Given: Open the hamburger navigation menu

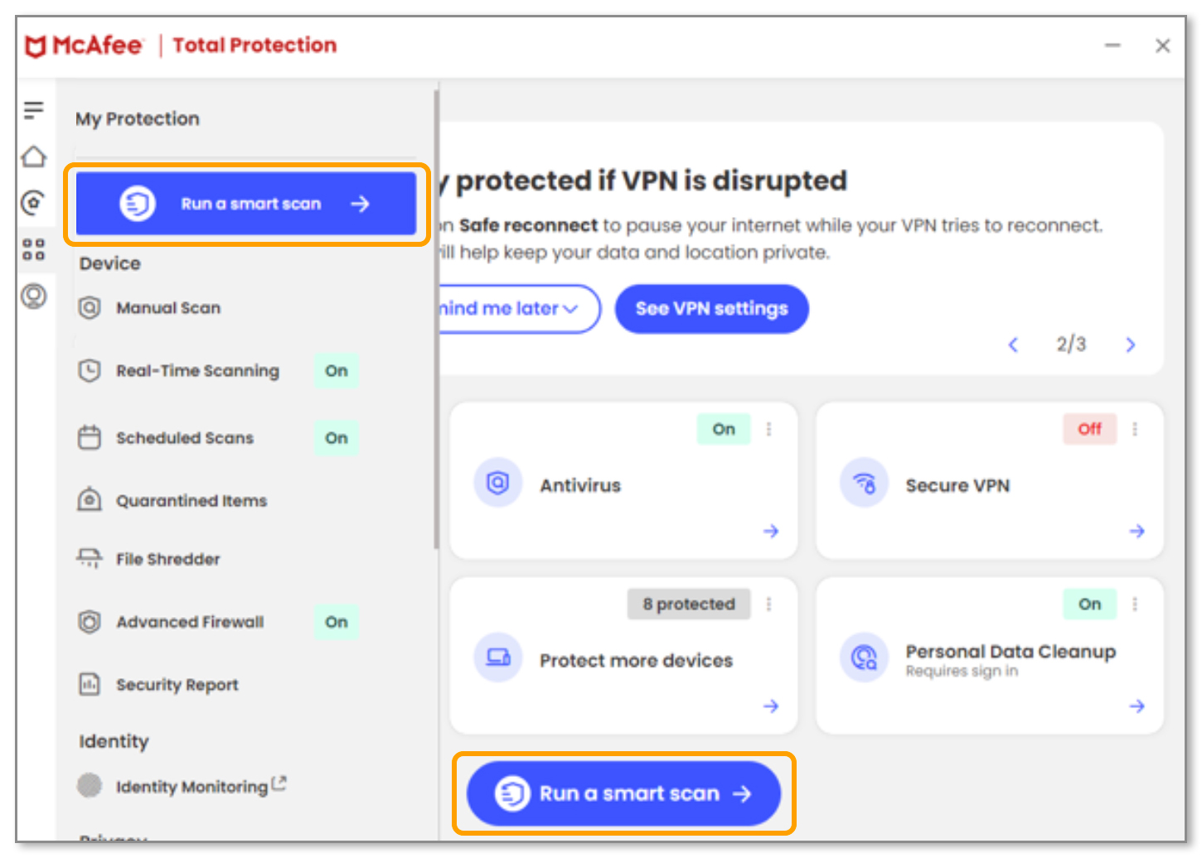Looking at the screenshot, I should pyautogui.click(x=34, y=108).
